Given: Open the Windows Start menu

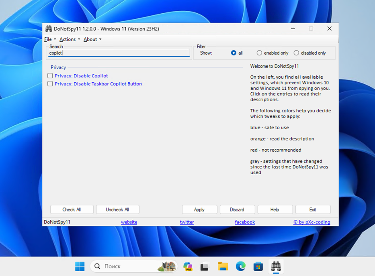Looking at the screenshot, I should (80, 266).
